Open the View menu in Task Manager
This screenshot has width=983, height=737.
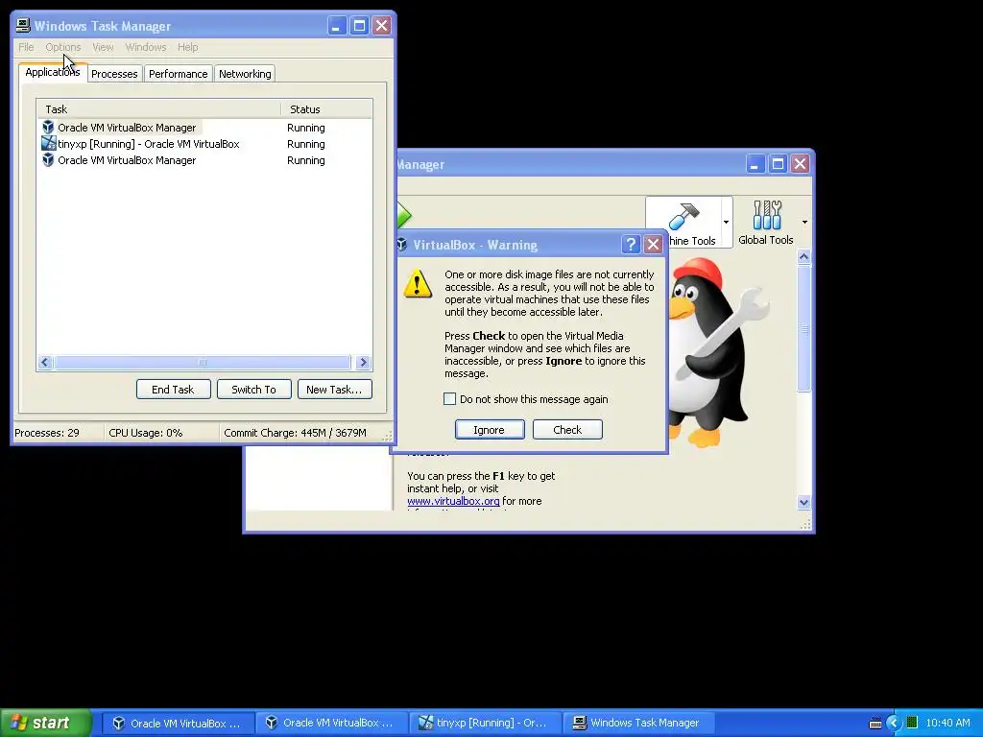point(103,47)
